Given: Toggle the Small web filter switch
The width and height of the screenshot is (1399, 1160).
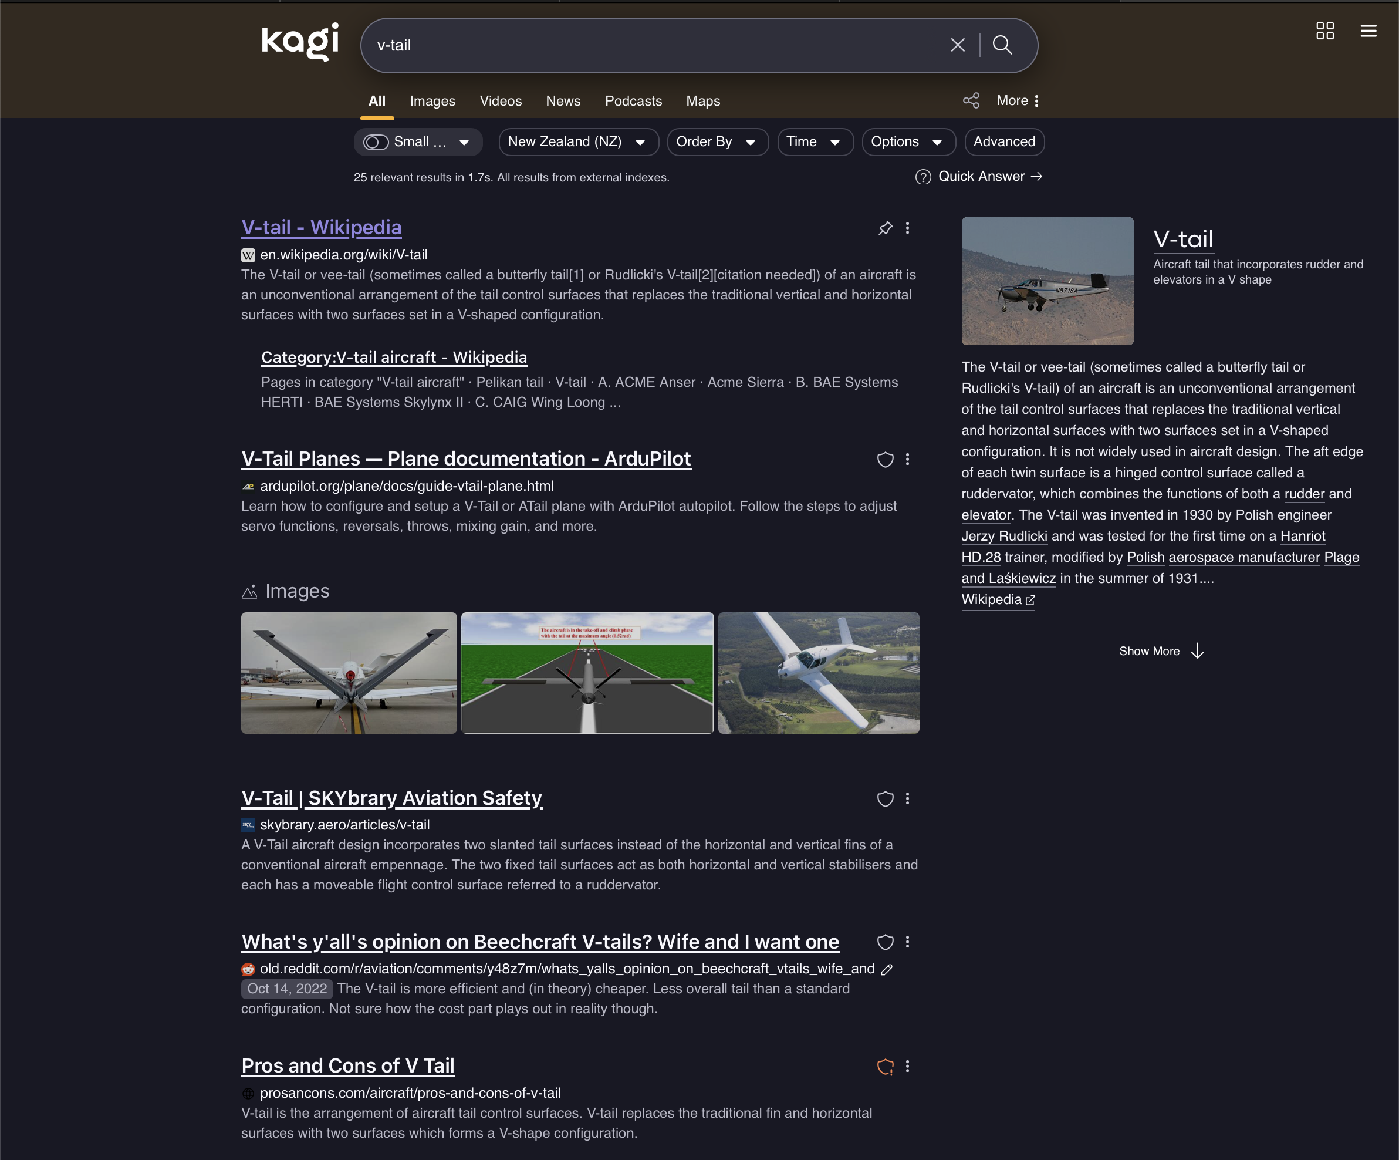Looking at the screenshot, I should (376, 142).
